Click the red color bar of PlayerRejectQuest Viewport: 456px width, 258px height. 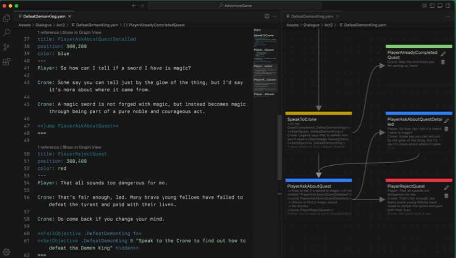coord(419,180)
